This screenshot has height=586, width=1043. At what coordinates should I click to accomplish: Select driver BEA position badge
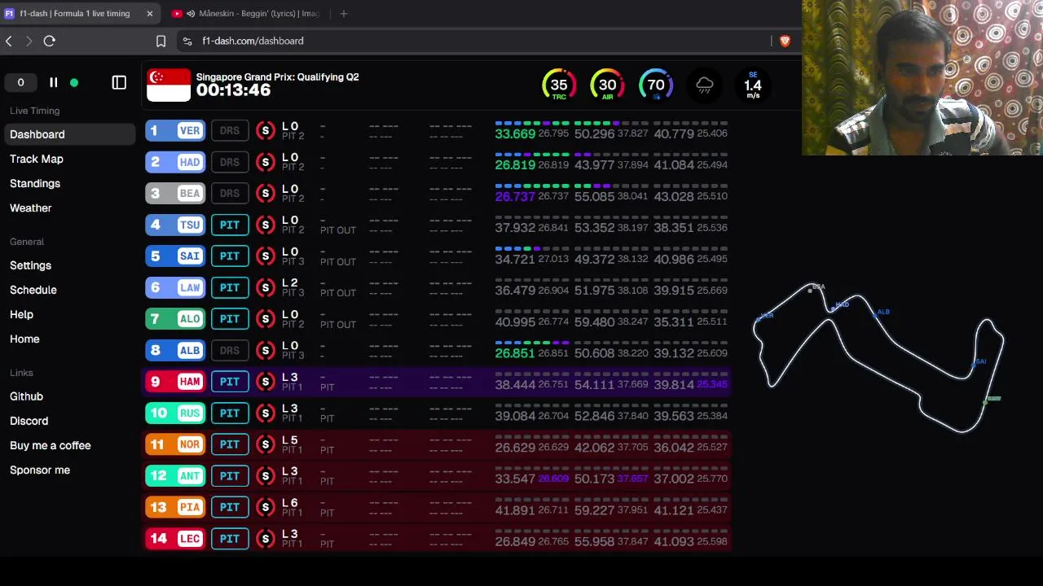(x=175, y=193)
